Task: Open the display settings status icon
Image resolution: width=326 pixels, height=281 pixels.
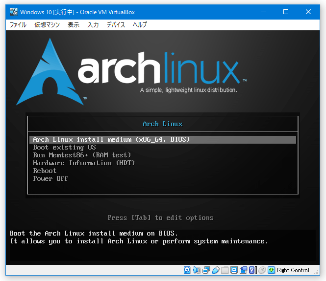Action: pyautogui.click(x=234, y=270)
